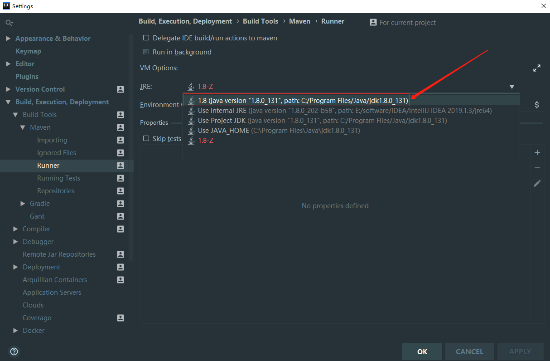Toggle the Skip tests checkbox

click(146, 138)
